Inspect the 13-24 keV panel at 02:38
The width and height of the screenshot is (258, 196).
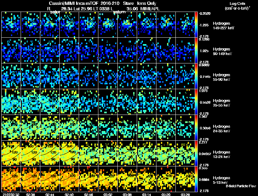click(x=30, y=153)
